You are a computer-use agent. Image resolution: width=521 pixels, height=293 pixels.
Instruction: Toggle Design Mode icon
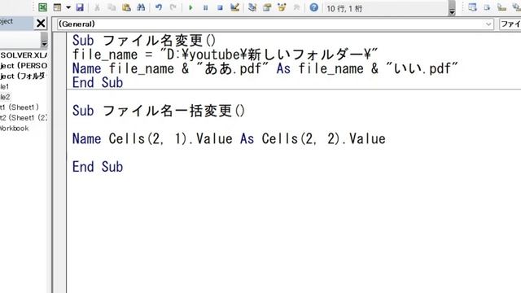(x=235, y=7)
